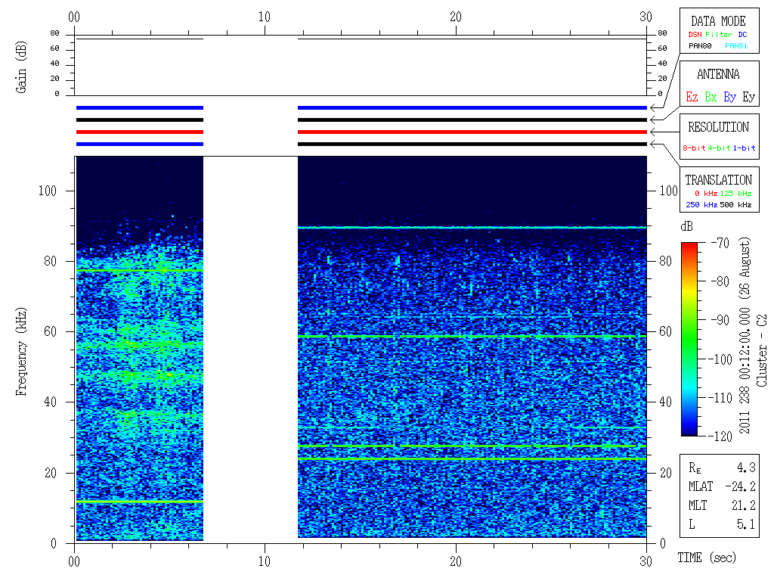Click the red resolution bar in the second segment
Screen dimensions: 774x581
pyautogui.click(x=472, y=132)
